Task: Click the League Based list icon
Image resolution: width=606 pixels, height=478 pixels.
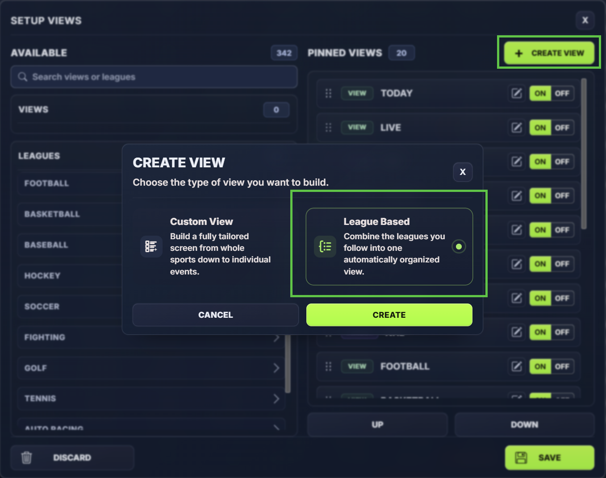Action: point(325,246)
